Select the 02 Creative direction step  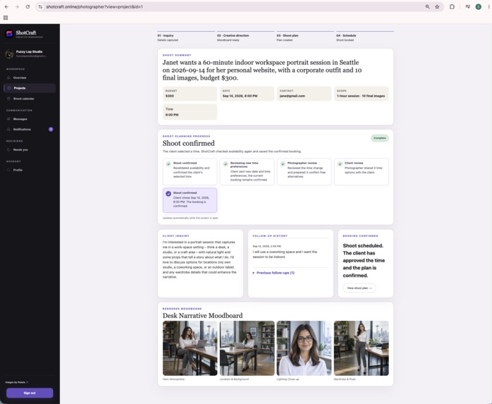coord(246,37)
